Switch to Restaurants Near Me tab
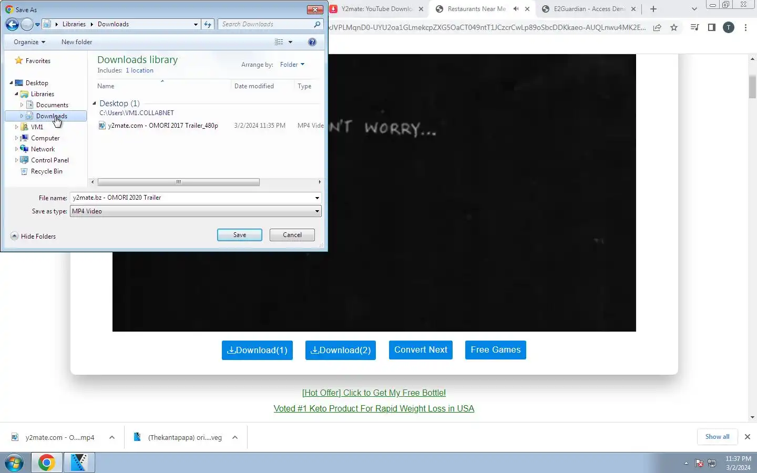Screen dimensions: 757x473 [x=476, y=9]
